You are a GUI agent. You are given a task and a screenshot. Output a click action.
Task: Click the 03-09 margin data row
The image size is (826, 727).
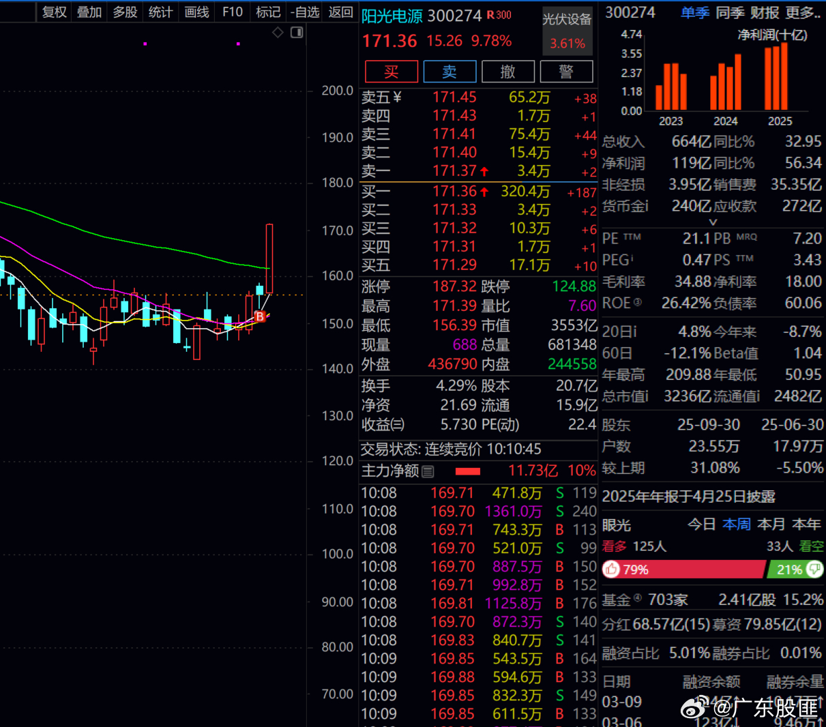[x=713, y=702]
